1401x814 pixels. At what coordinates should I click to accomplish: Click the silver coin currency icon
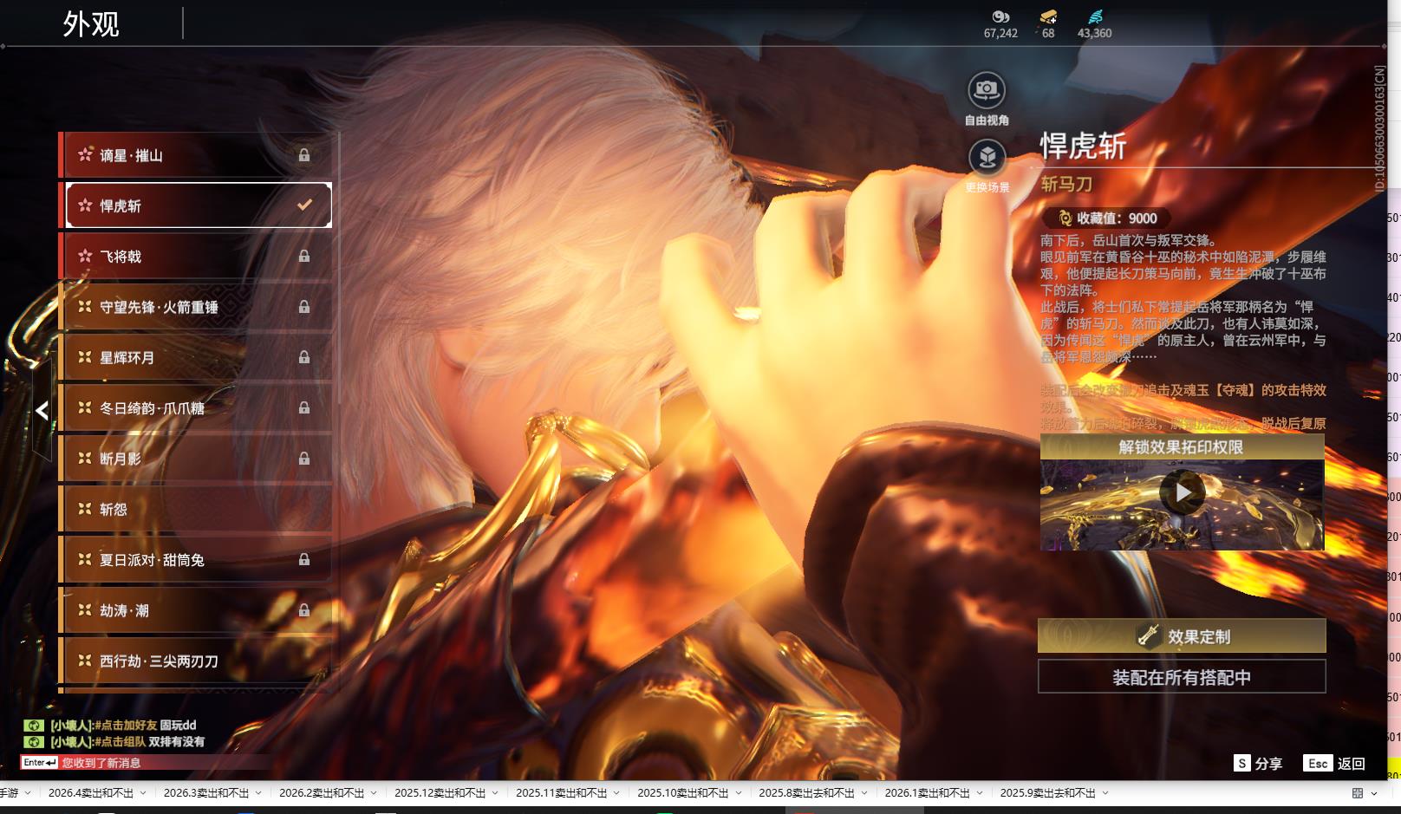point(1000,16)
